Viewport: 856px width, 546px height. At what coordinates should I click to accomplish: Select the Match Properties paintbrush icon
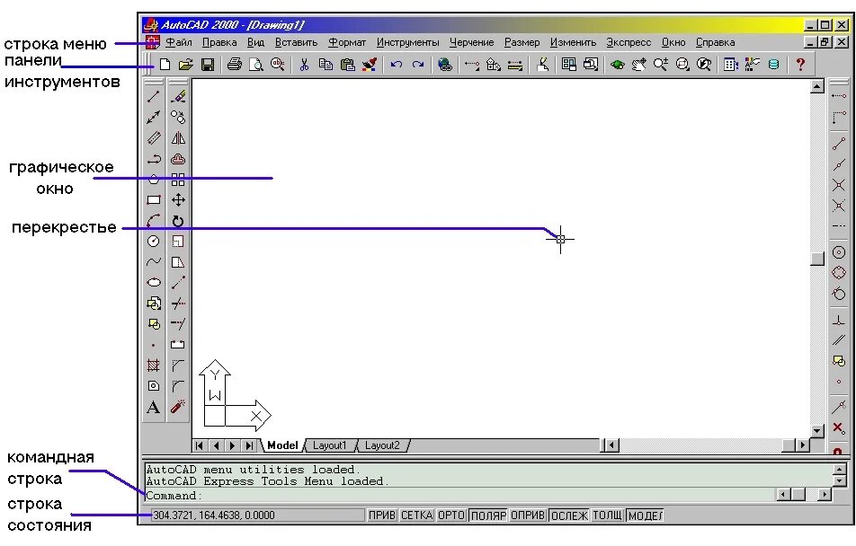370,65
